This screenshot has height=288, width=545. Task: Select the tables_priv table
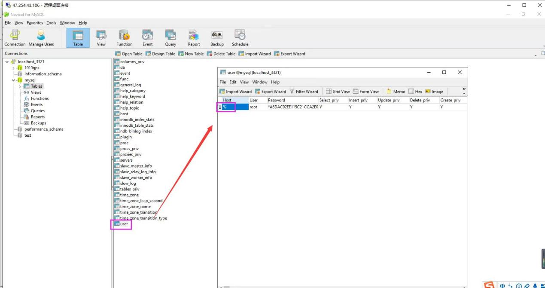click(x=130, y=189)
